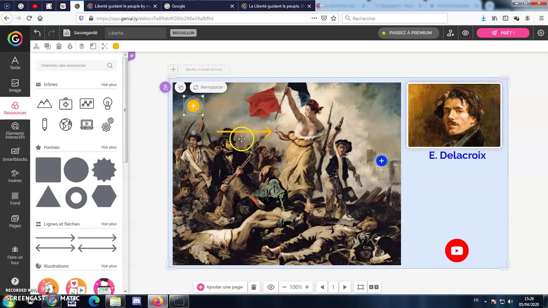See more Icônes resources
Viewport: 548px width, 308px height.
point(109,85)
